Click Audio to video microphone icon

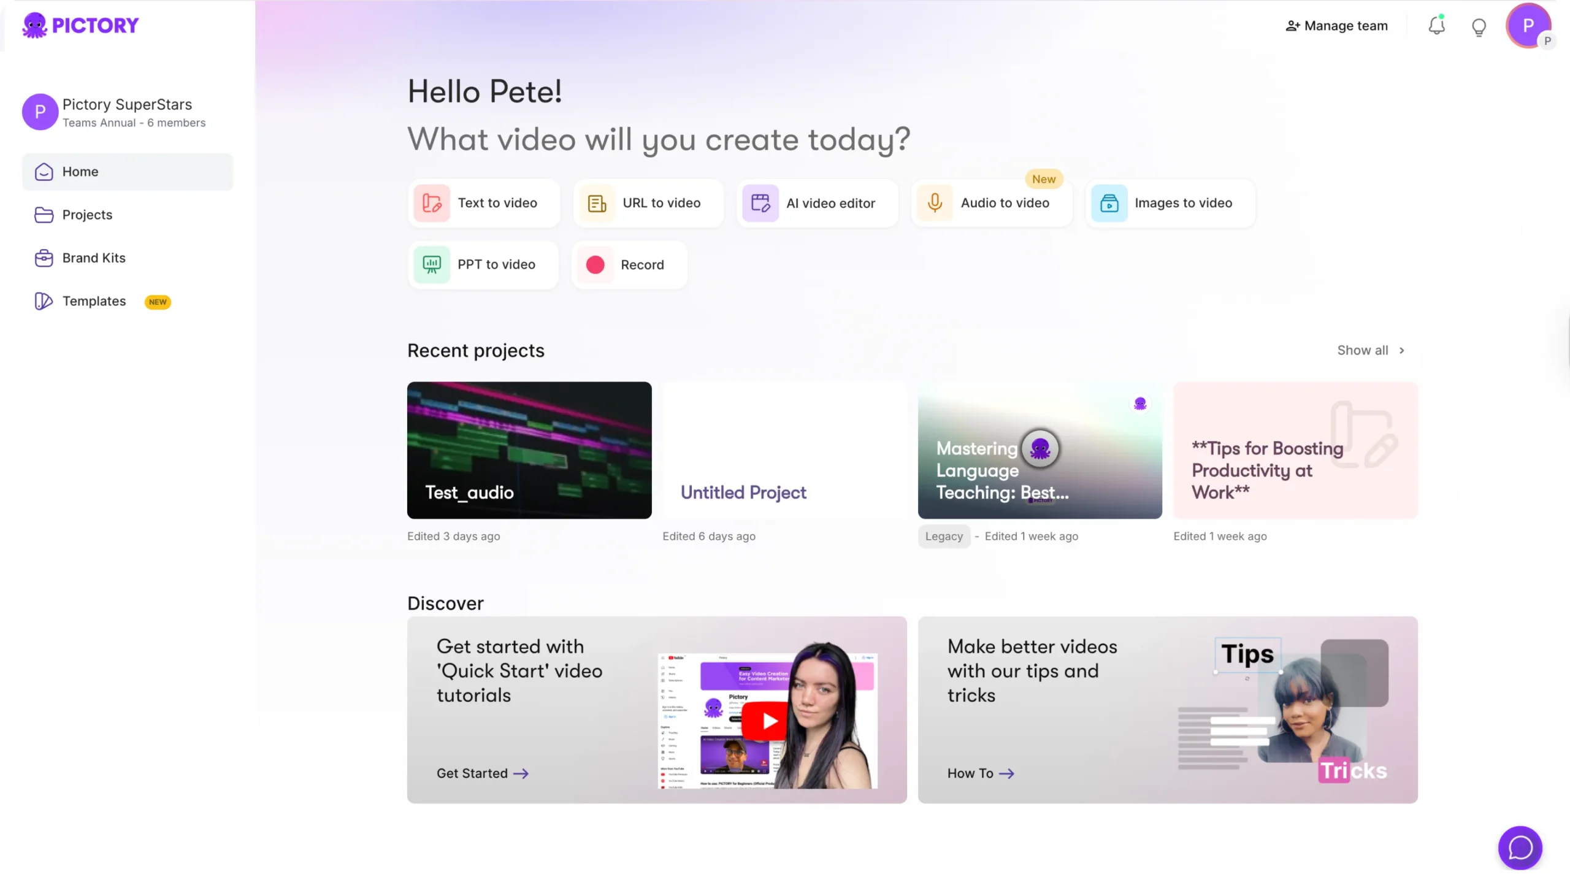pos(935,203)
